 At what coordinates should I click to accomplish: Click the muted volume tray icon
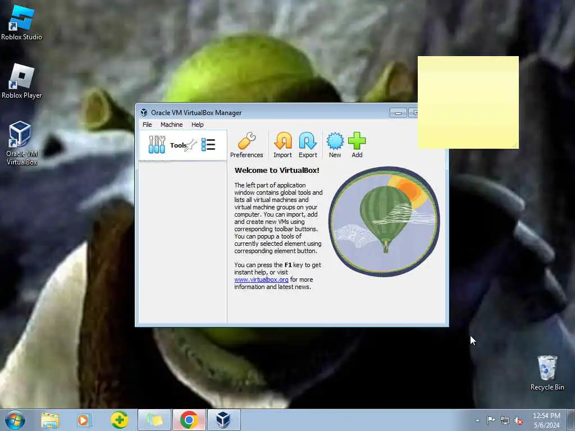tap(518, 421)
